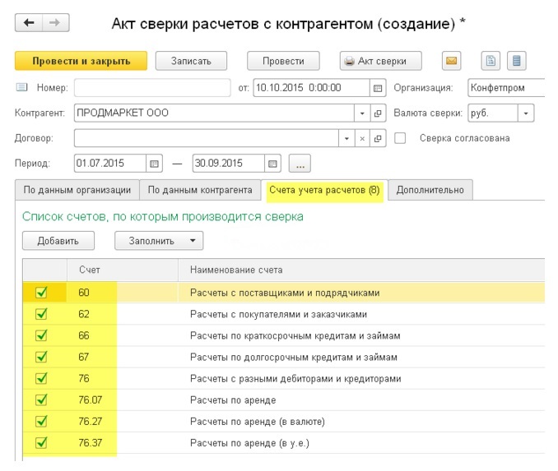Click the date field 10.10.2015 0:00:00

click(311, 88)
